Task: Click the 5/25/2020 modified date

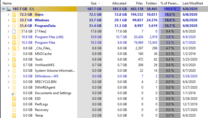Action: coord(190,59)
